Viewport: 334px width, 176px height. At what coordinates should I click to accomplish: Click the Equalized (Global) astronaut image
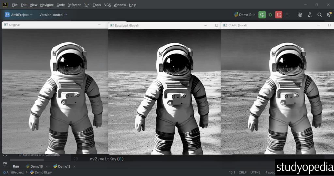click(x=164, y=92)
